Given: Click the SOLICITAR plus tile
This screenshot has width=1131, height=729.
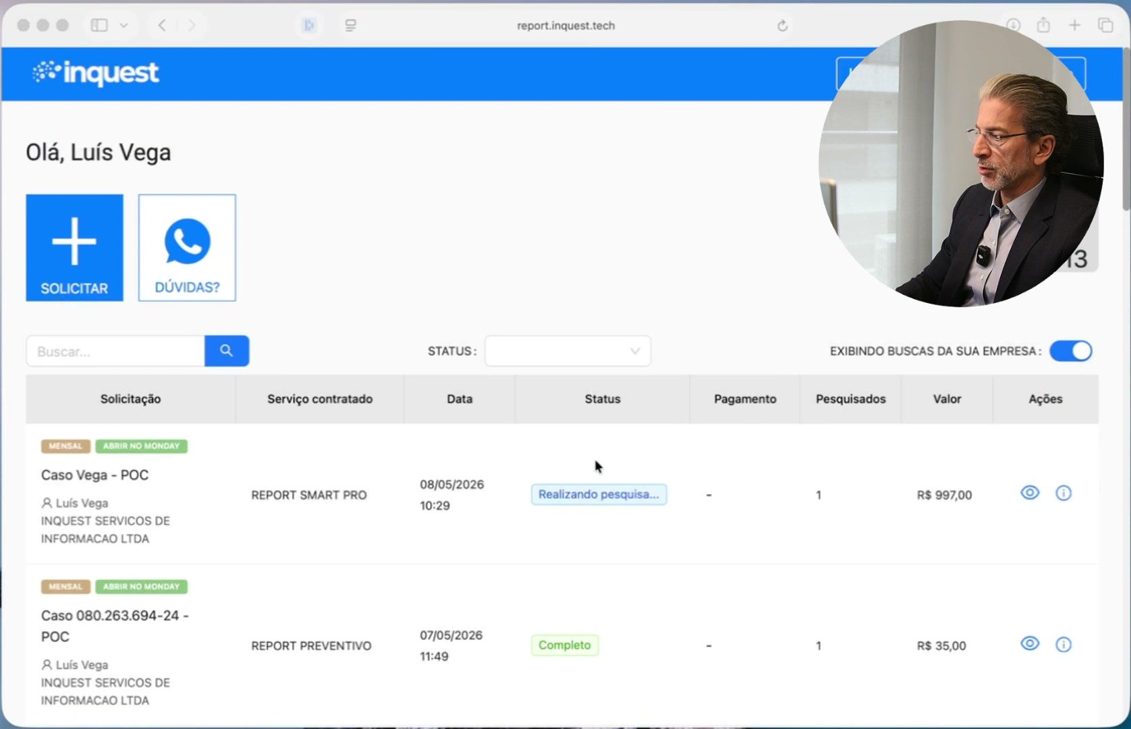Looking at the screenshot, I should tap(74, 248).
